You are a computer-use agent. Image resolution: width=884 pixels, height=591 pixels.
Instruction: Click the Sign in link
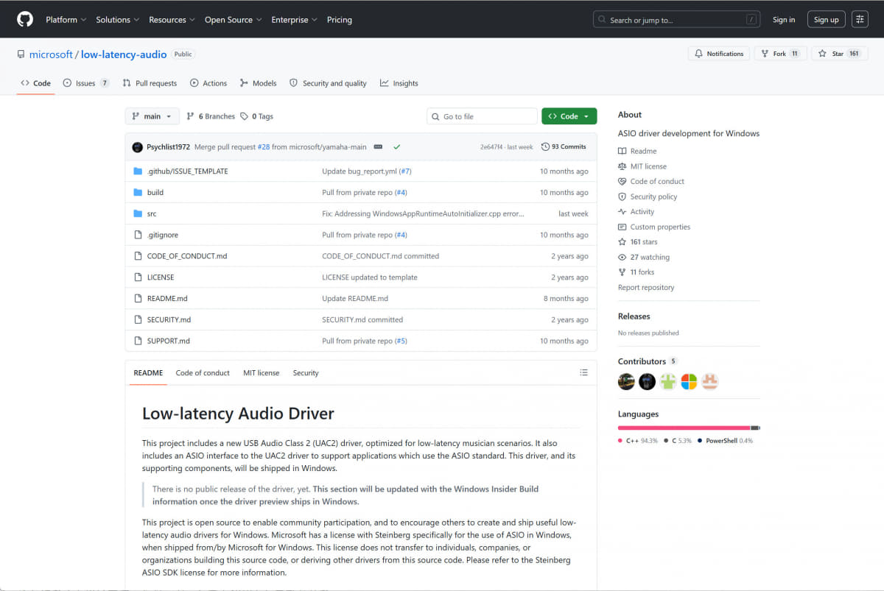pos(784,20)
